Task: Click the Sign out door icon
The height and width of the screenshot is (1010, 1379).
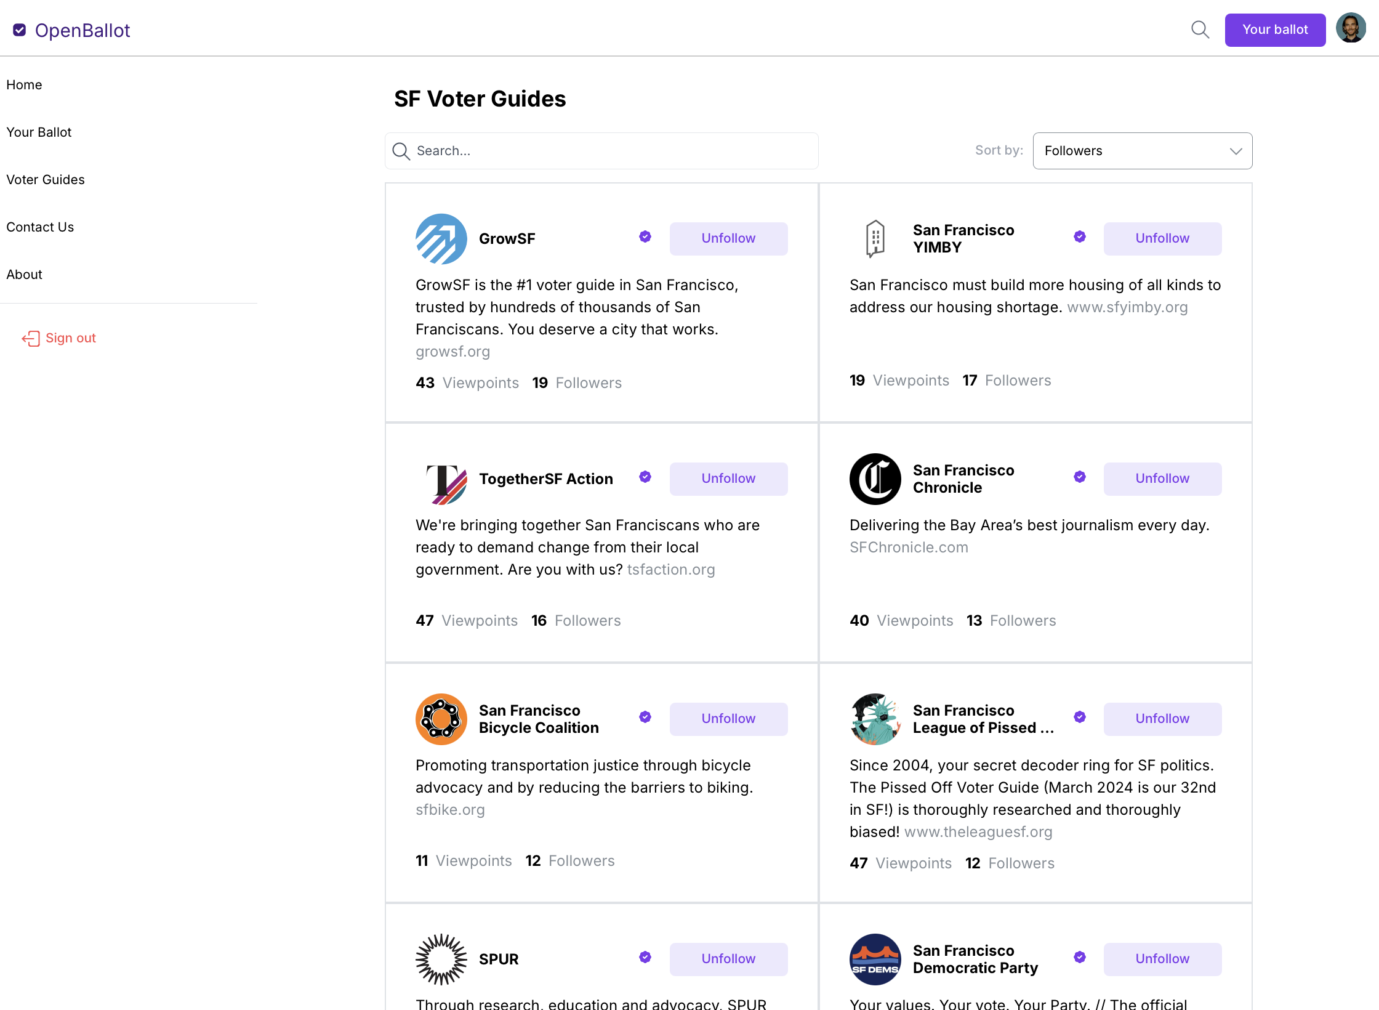Action: tap(31, 339)
